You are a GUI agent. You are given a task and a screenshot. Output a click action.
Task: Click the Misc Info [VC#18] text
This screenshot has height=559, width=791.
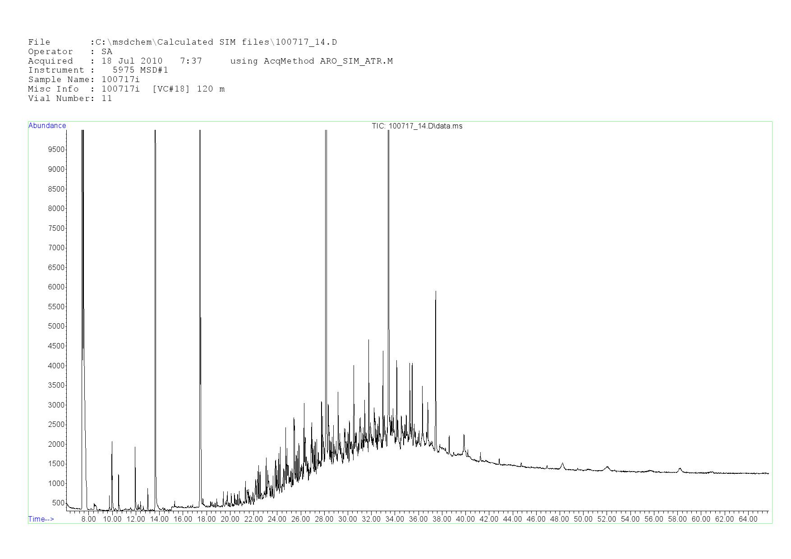(171, 89)
